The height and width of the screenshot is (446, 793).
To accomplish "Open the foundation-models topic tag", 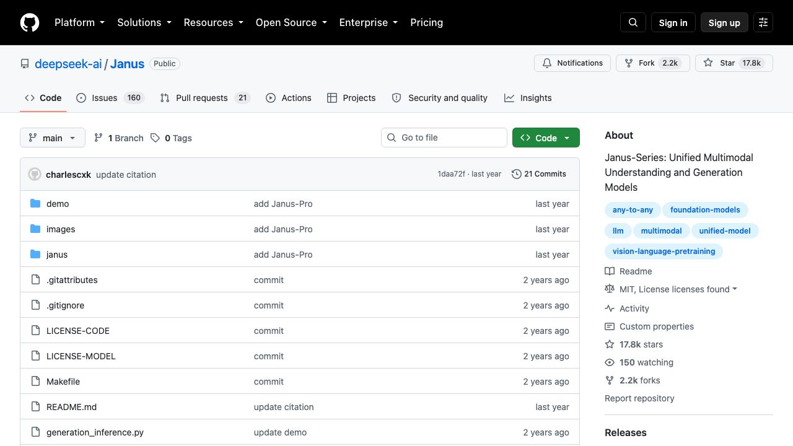I will 705,210.
